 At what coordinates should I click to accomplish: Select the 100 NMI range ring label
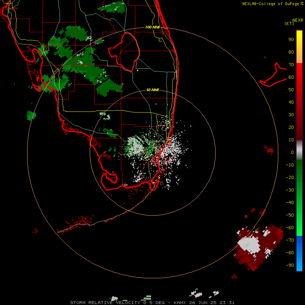(x=152, y=27)
